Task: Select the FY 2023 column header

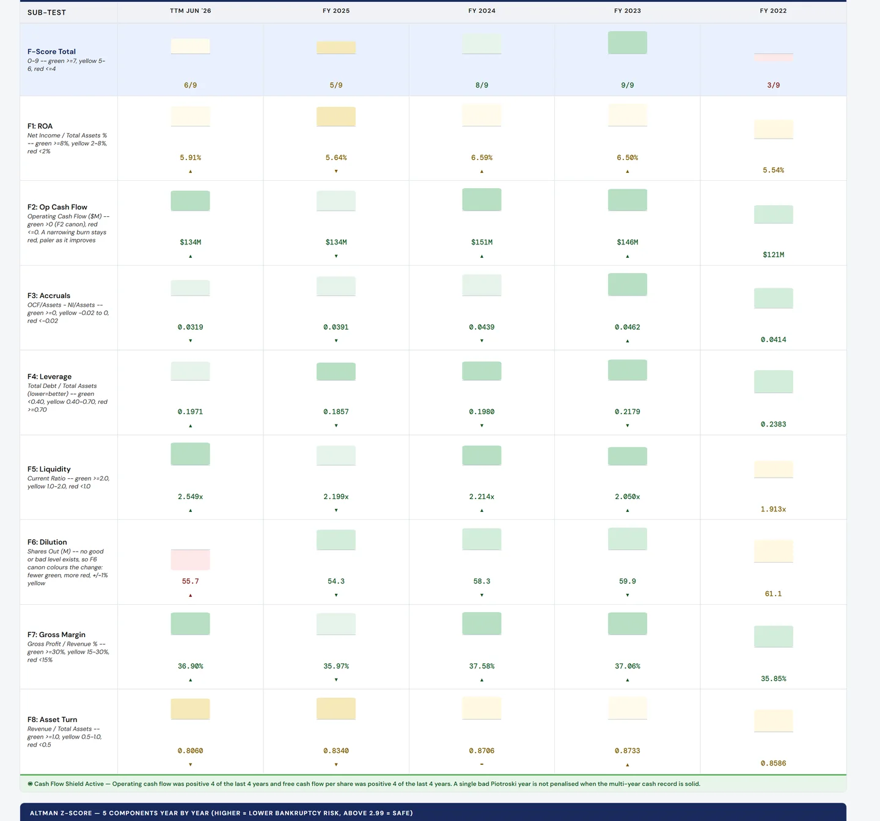Action: coord(628,11)
